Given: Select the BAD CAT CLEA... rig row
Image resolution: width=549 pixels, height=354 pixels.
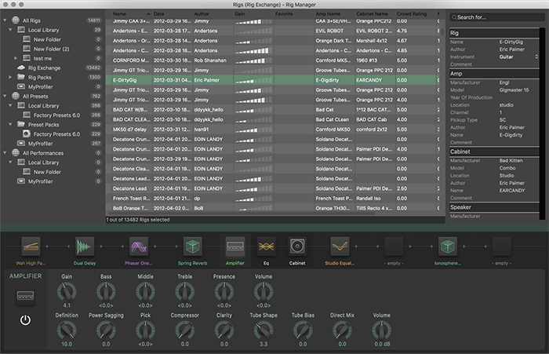Looking at the screenshot, I should tap(272, 119).
